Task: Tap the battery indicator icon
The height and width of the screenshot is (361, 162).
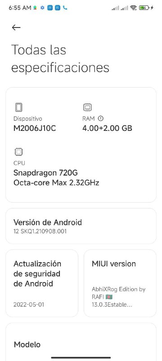Action: (144, 8)
